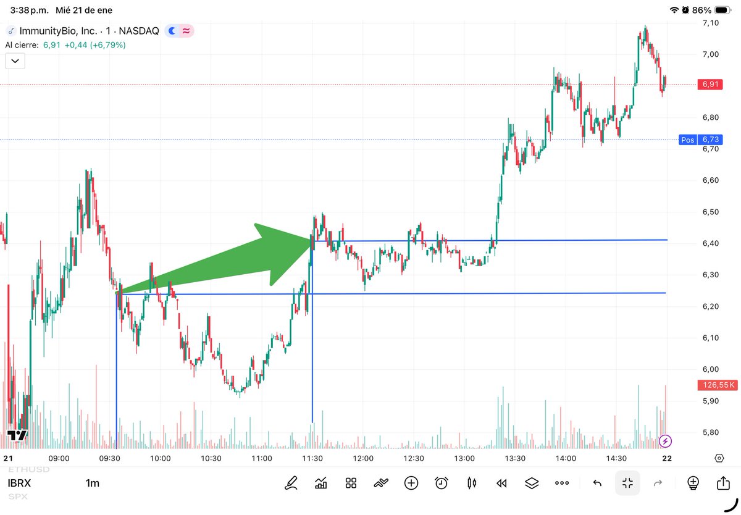Tap the 22 date label on time axis
The image size is (741, 515).
(x=667, y=458)
